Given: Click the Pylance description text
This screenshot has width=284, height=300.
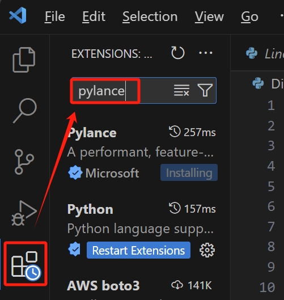Looking at the screenshot, I should tap(140, 153).
